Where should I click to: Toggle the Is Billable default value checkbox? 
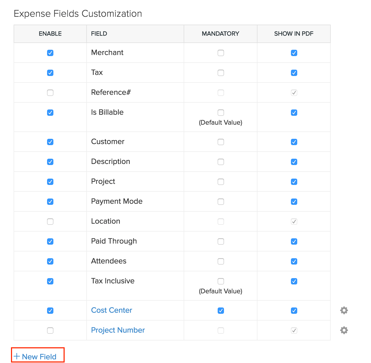tap(221, 112)
